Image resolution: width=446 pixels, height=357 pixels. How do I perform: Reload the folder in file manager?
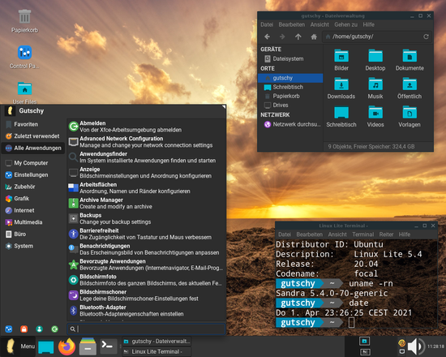click(426, 37)
